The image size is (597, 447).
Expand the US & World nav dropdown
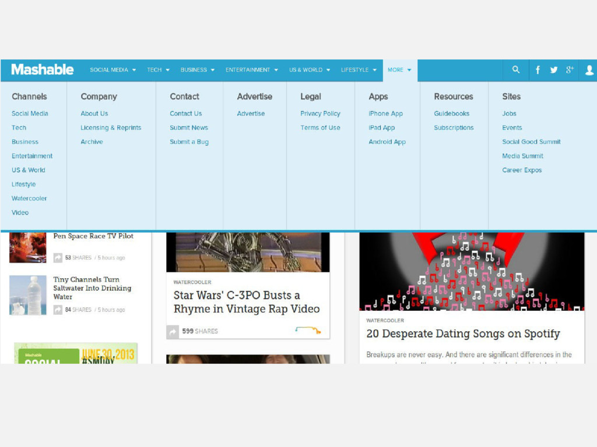coord(310,70)
